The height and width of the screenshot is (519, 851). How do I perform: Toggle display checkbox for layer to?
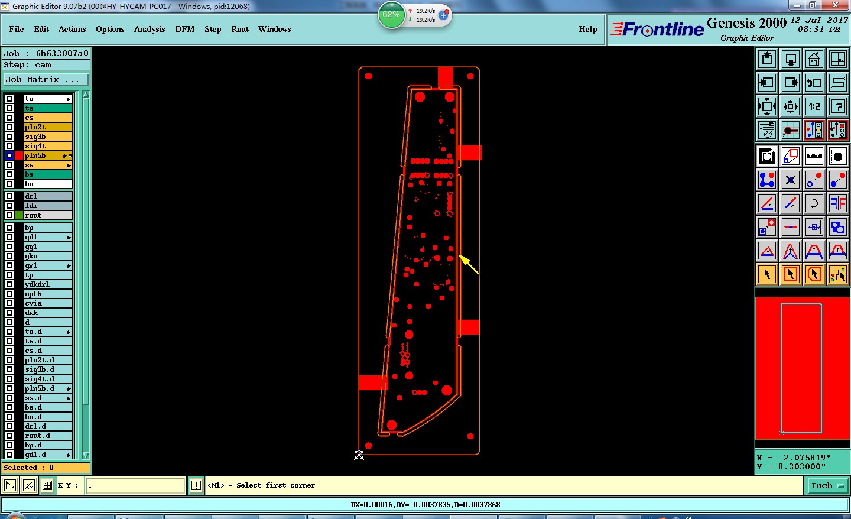tap(9, 99)
